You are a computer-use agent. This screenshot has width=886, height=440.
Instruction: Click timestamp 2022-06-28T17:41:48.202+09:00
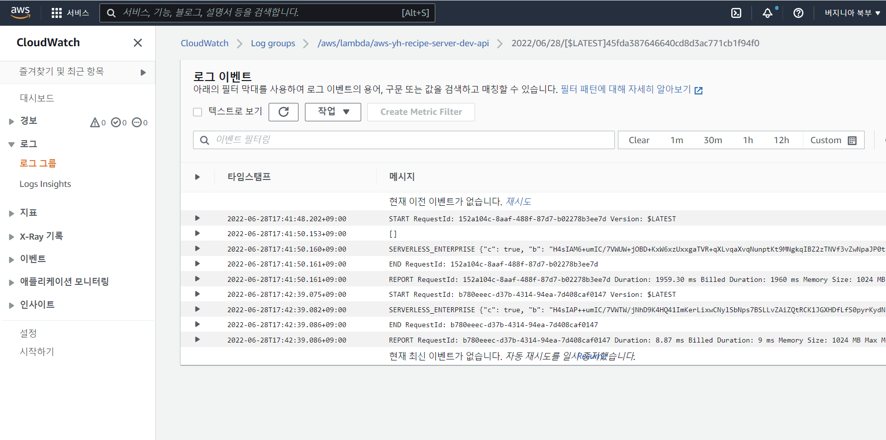[x=287, y=219]
